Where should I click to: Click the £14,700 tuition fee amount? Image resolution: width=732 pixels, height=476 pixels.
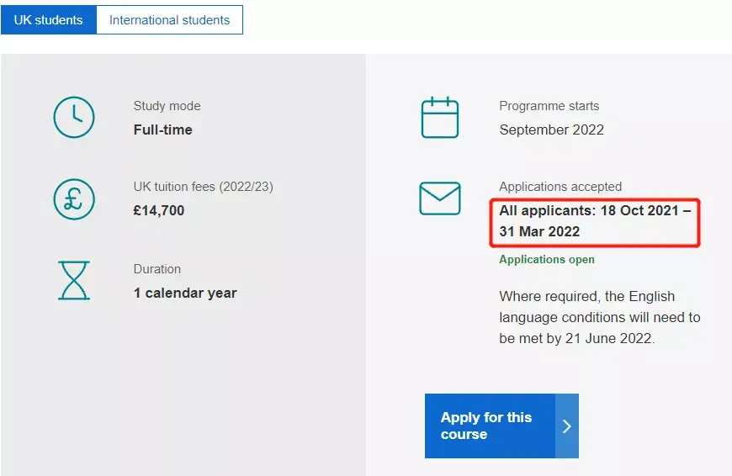tap(158, 210)
